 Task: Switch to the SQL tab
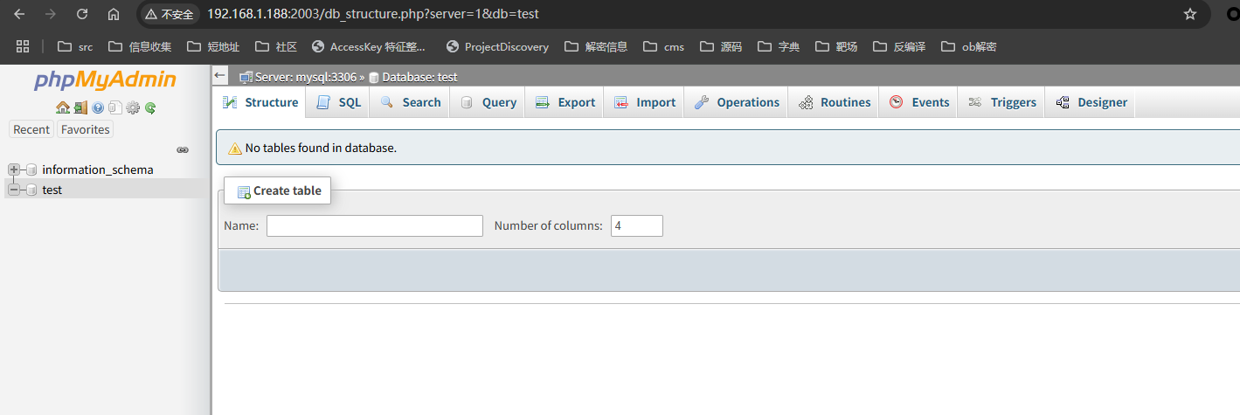coord(338,102)
